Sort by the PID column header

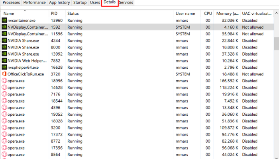pyautogui.click(x=57, y=14)
